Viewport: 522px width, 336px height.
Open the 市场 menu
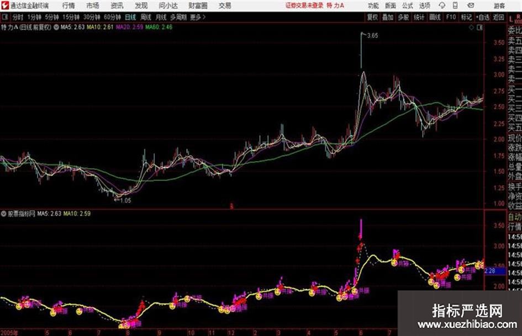tap(93, 6)
